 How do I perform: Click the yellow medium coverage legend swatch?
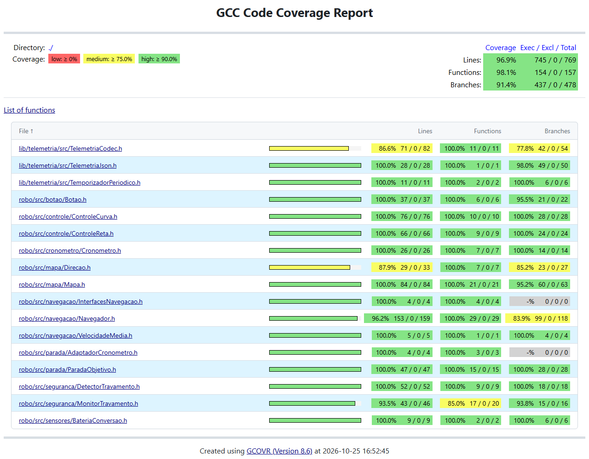(x=109, y=59)
